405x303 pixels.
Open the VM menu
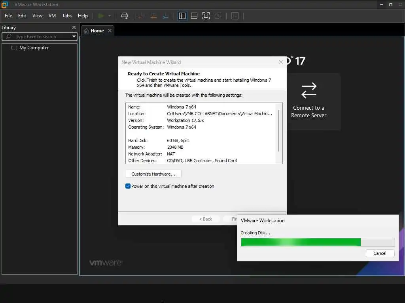click(52, 16)
